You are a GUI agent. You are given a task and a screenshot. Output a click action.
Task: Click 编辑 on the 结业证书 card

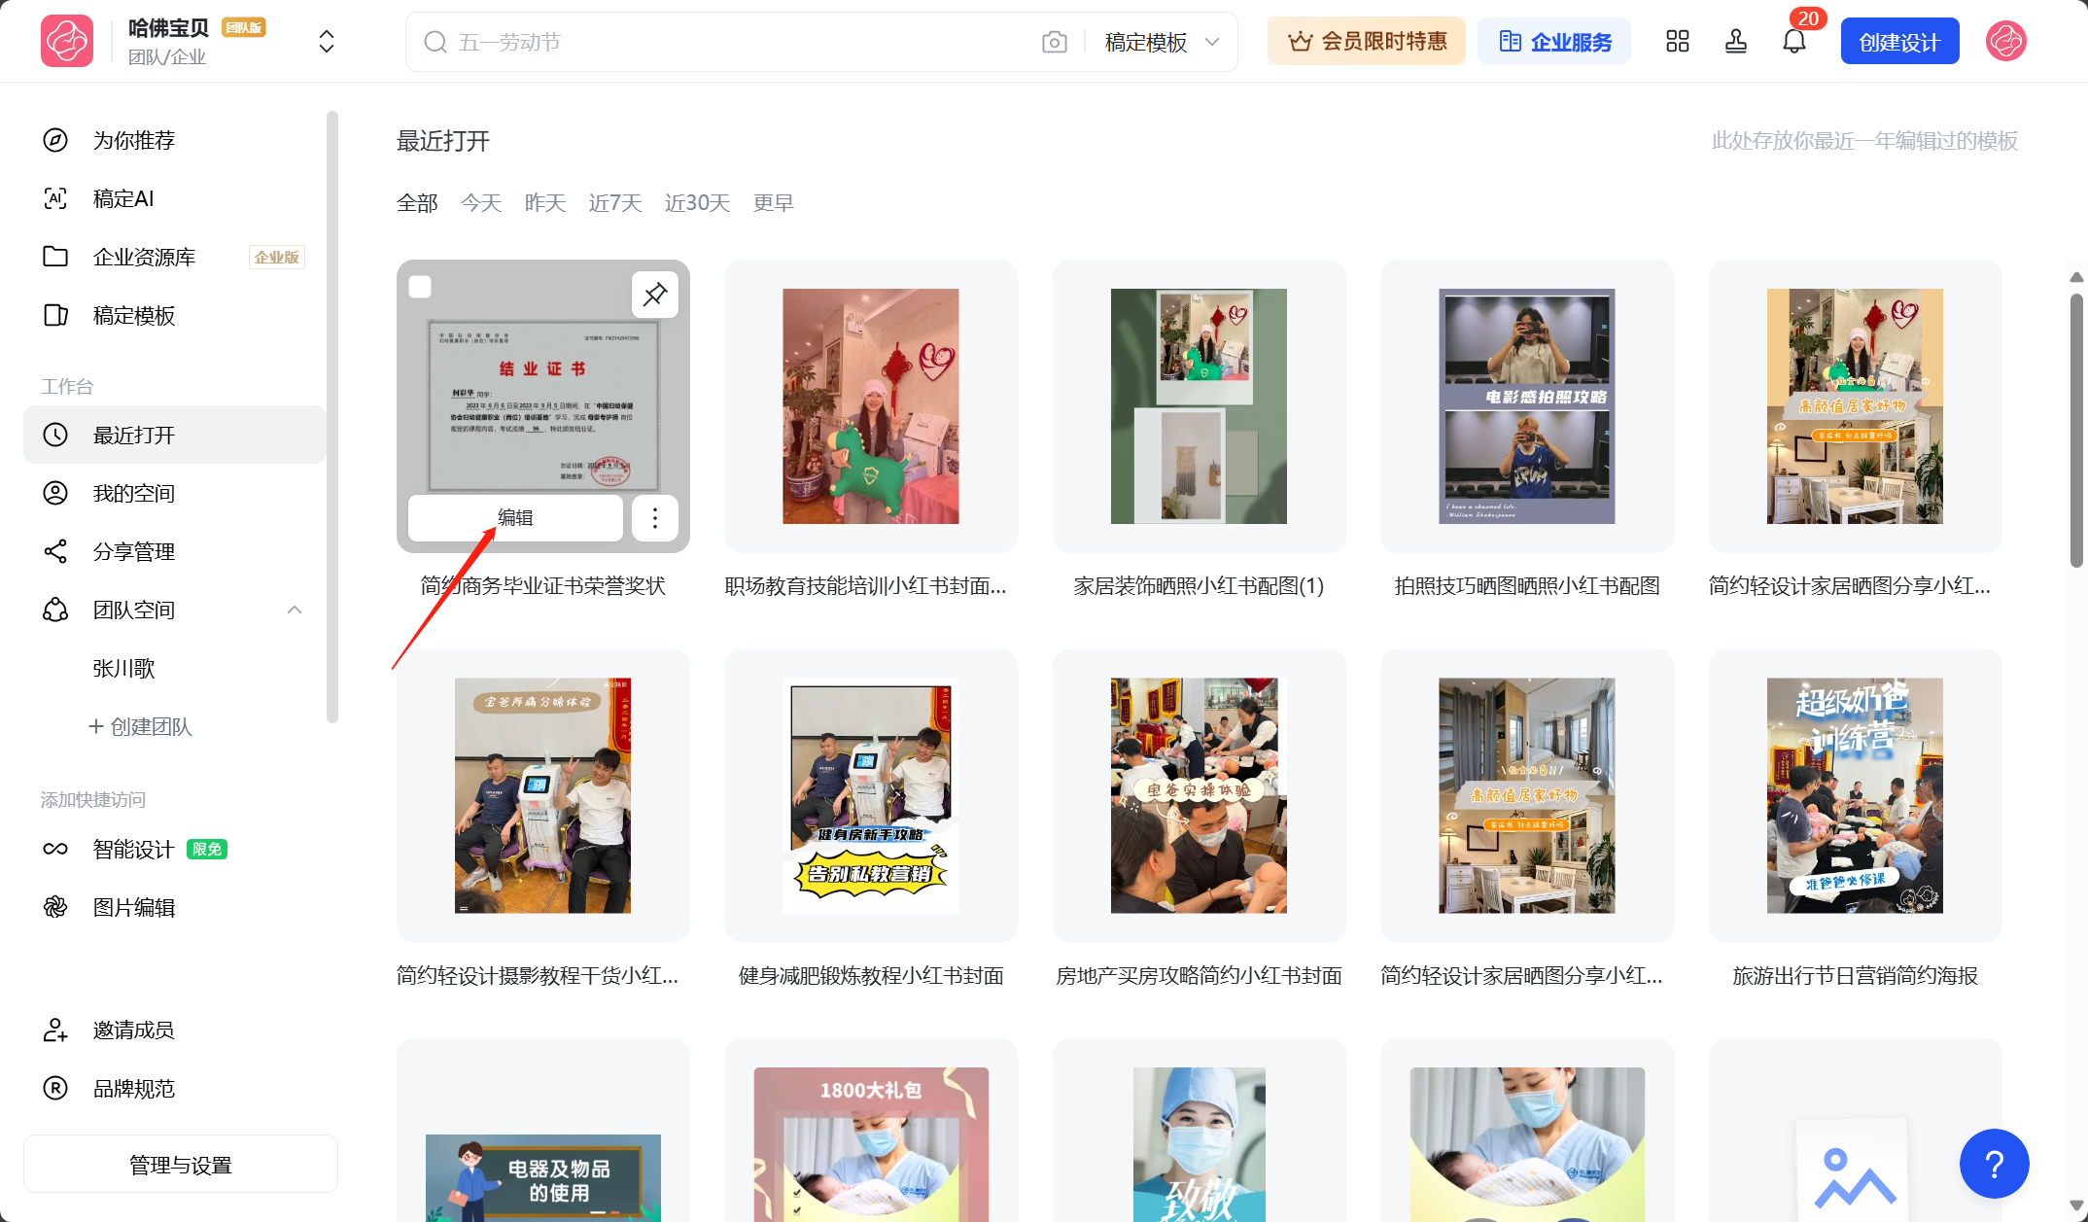click(x=515, y=517)
